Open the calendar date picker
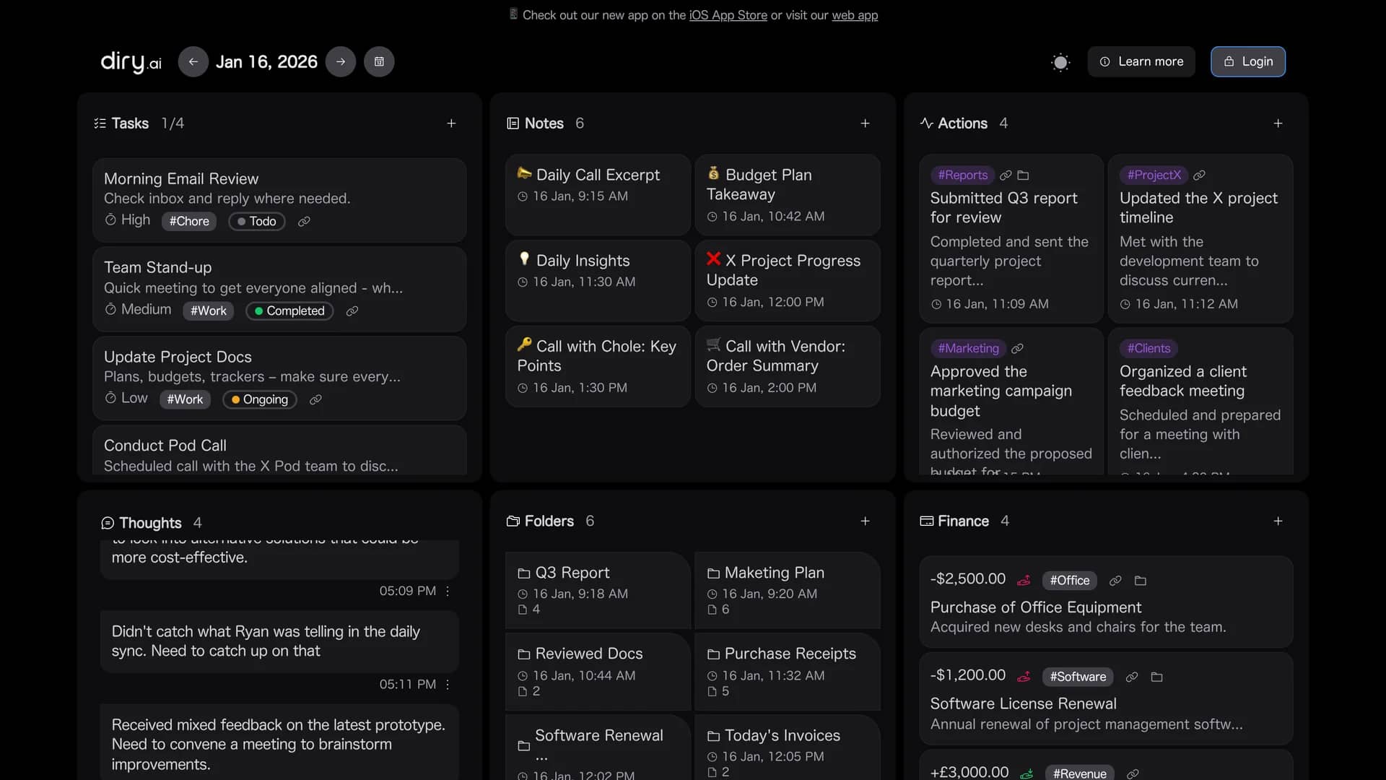 [379, 62]
